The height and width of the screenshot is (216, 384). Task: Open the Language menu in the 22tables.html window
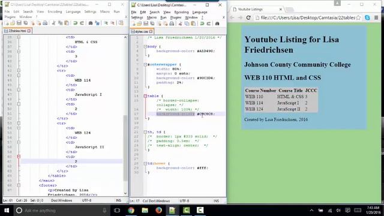[x=73, y=11]
